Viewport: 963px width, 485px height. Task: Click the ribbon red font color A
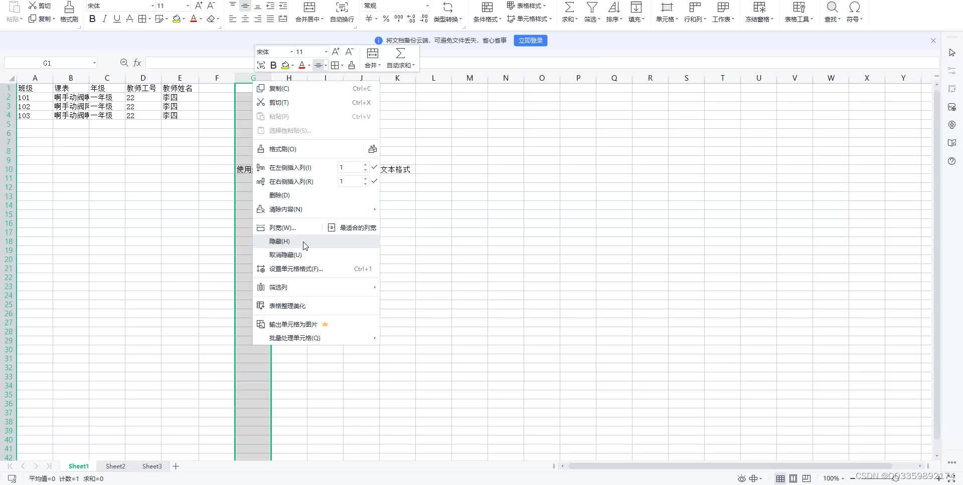coord(194,19)
